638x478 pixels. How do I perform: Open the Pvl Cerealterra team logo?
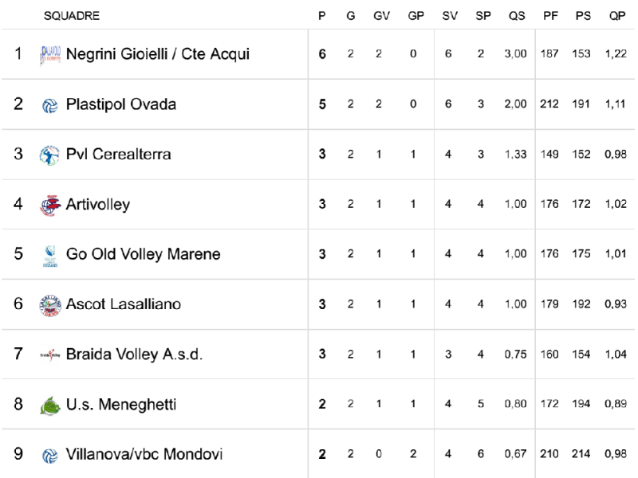(49, 155)
